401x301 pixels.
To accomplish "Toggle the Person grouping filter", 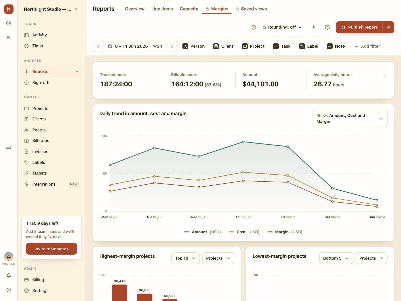I will 193,46.
